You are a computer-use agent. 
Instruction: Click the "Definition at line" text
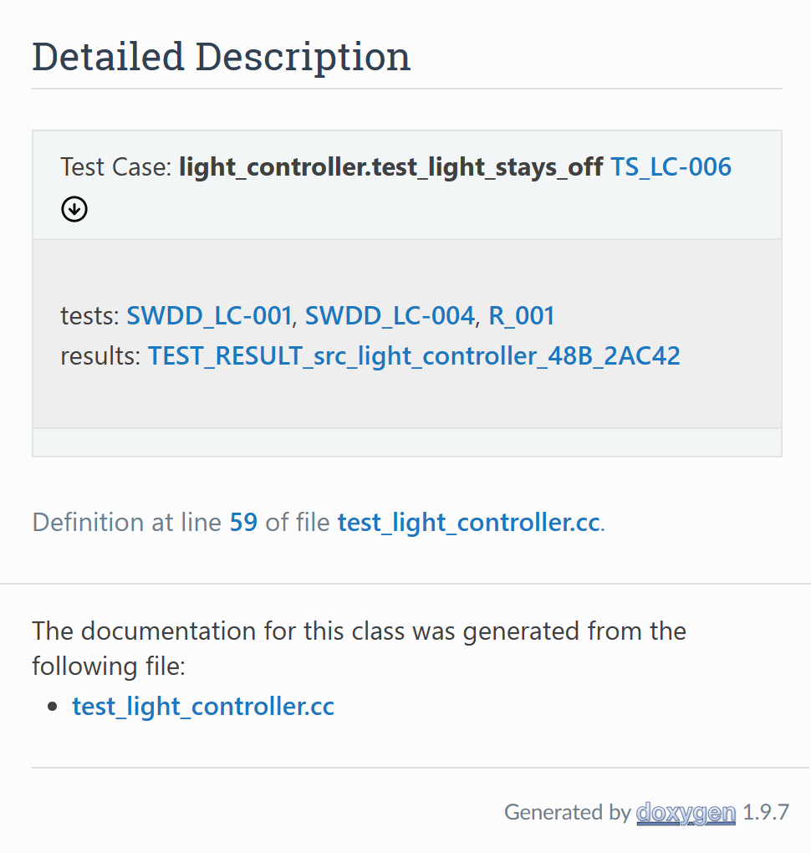[127, 523]
